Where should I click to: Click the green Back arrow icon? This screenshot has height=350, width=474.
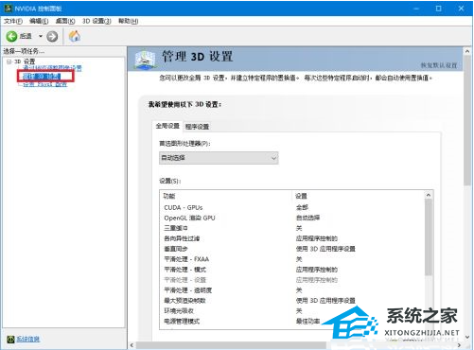11,36
